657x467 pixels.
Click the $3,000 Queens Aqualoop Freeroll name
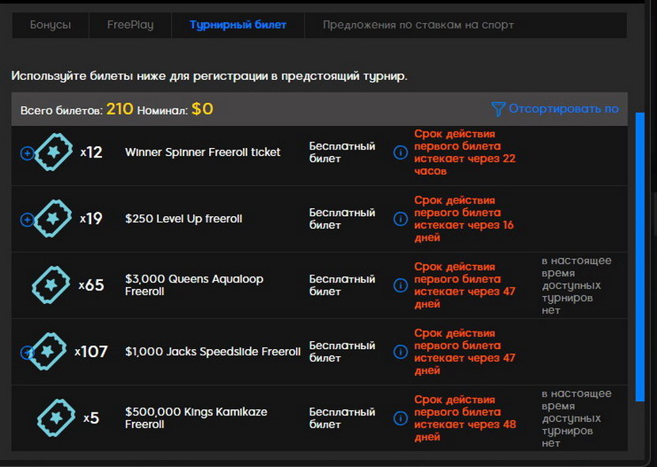tap(194, 285)
